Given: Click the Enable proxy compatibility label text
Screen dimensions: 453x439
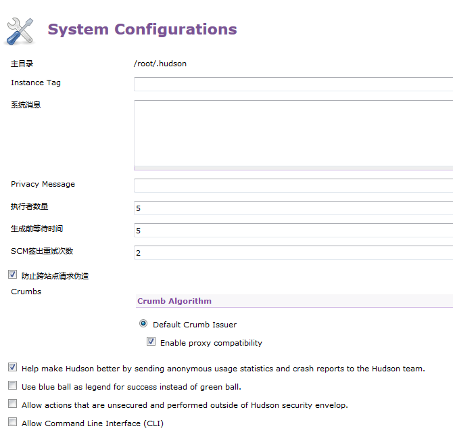Looking at the screenshot, I should [211, 343].
